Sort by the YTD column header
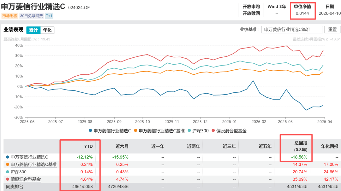341x191 pixels. 88,146
